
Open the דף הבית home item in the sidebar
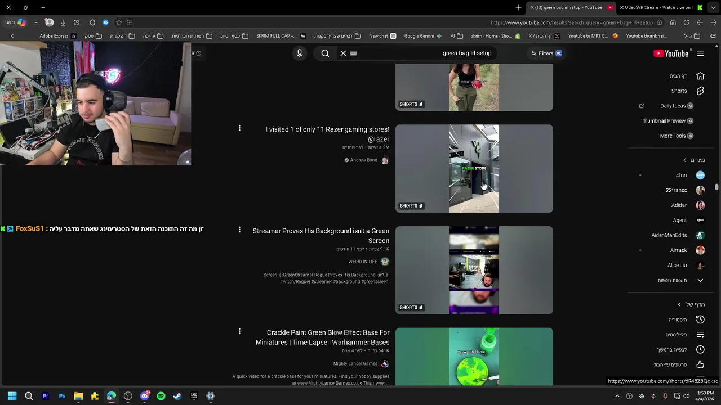[687, 76]
